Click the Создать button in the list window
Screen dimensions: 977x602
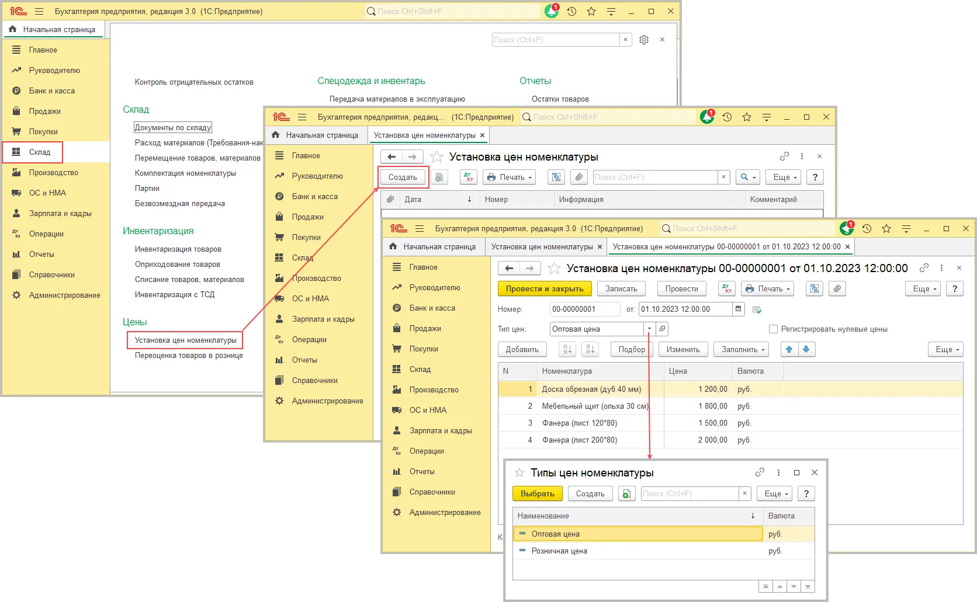[403, 177]
